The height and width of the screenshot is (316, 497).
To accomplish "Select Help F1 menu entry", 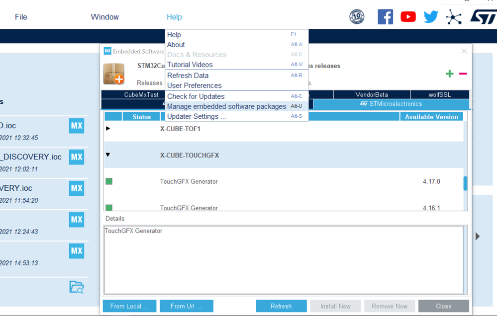I will 236,34.
